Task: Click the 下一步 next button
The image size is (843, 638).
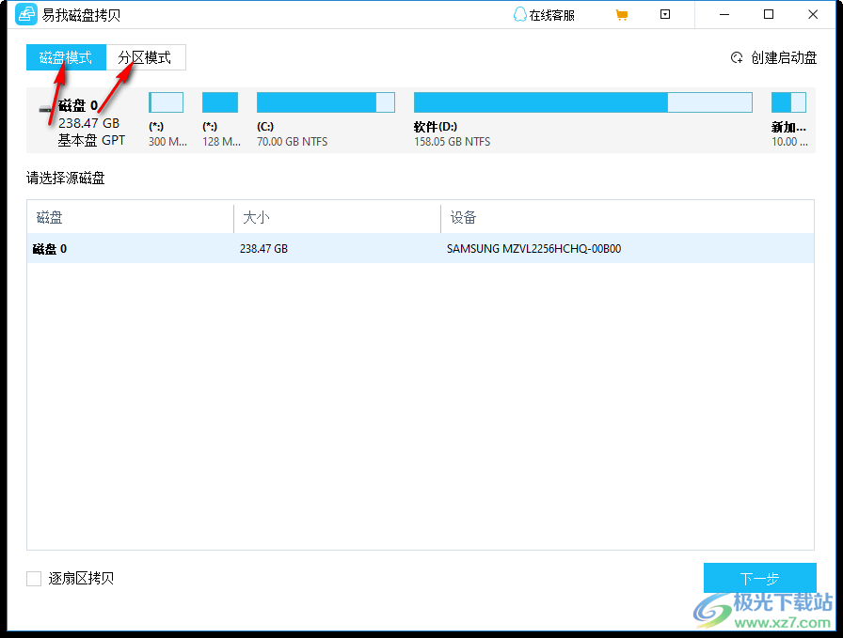Action: (x=758, y=579)
